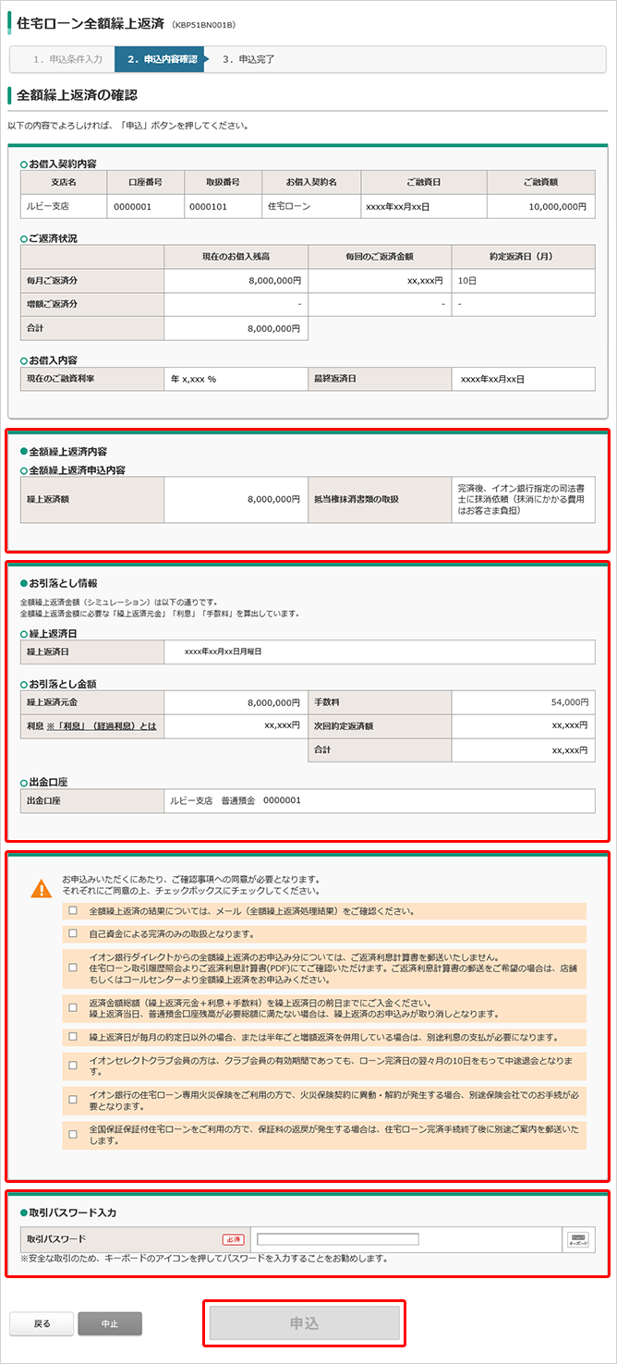Click the 全額繰上返済の確認 heading
Screen dimensions: 617x1364
click(x=78, y=94)
